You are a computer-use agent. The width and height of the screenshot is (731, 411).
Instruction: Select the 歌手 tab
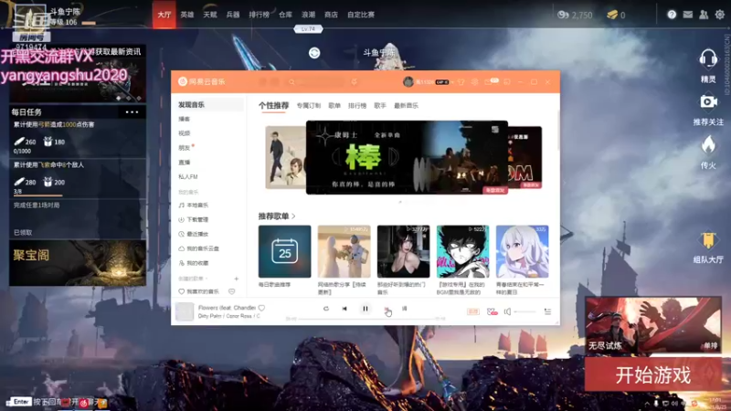click(x=380, y=106)
